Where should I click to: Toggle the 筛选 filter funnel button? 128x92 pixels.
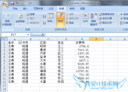coord(60,20)
